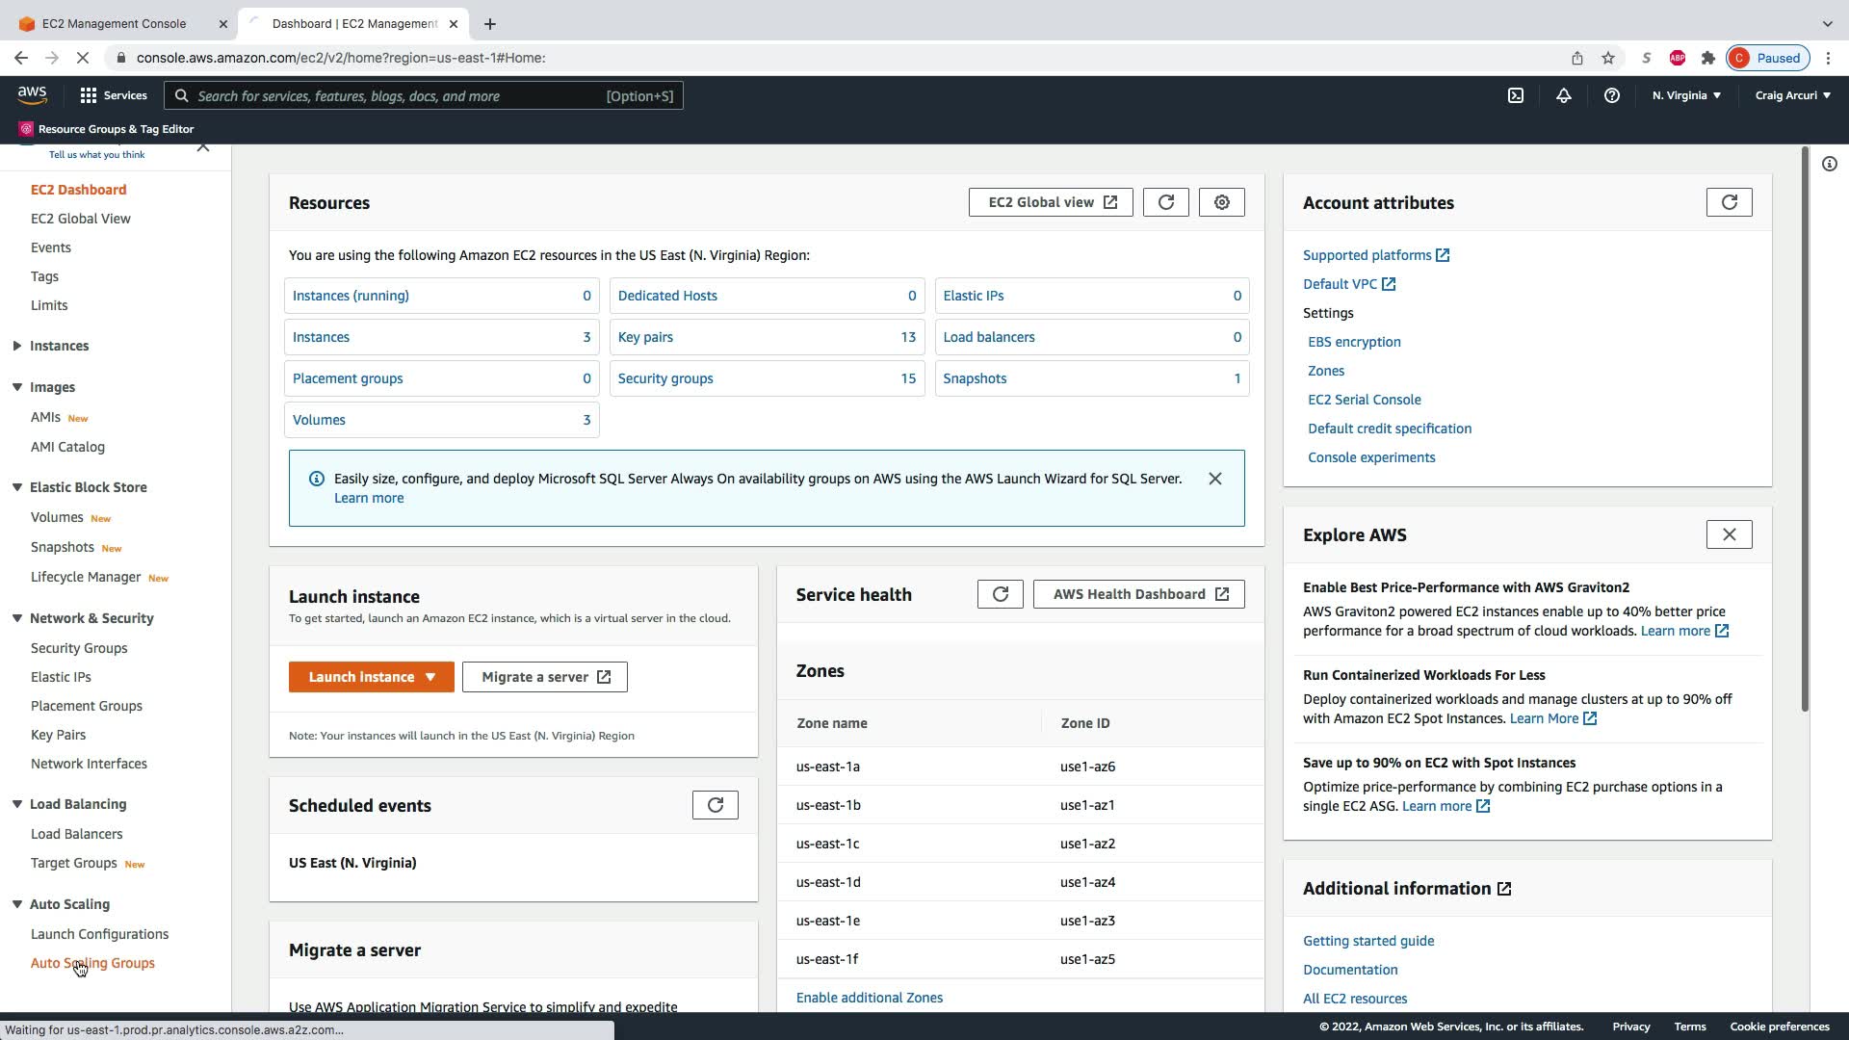
Task: Open Auto Scaling Groups in sidebar
Action: pos(92,963)
